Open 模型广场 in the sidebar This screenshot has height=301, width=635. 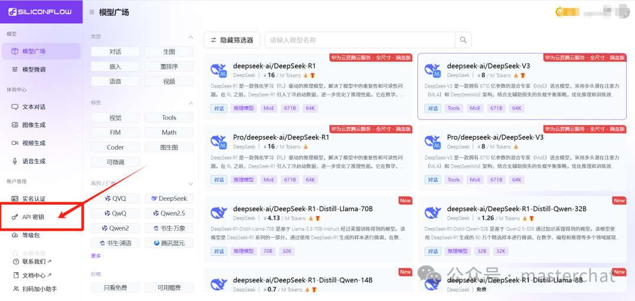(x=41, y=51)
